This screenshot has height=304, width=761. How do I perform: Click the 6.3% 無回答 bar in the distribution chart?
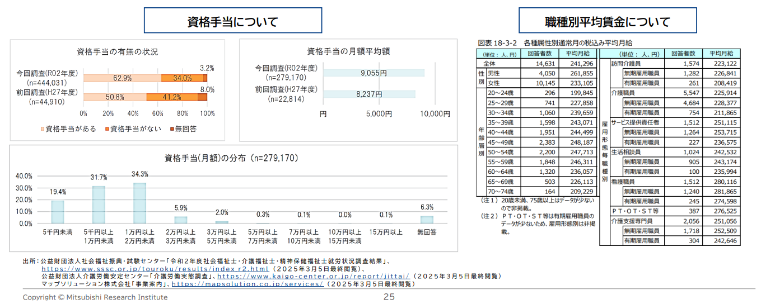coord(427,220)
